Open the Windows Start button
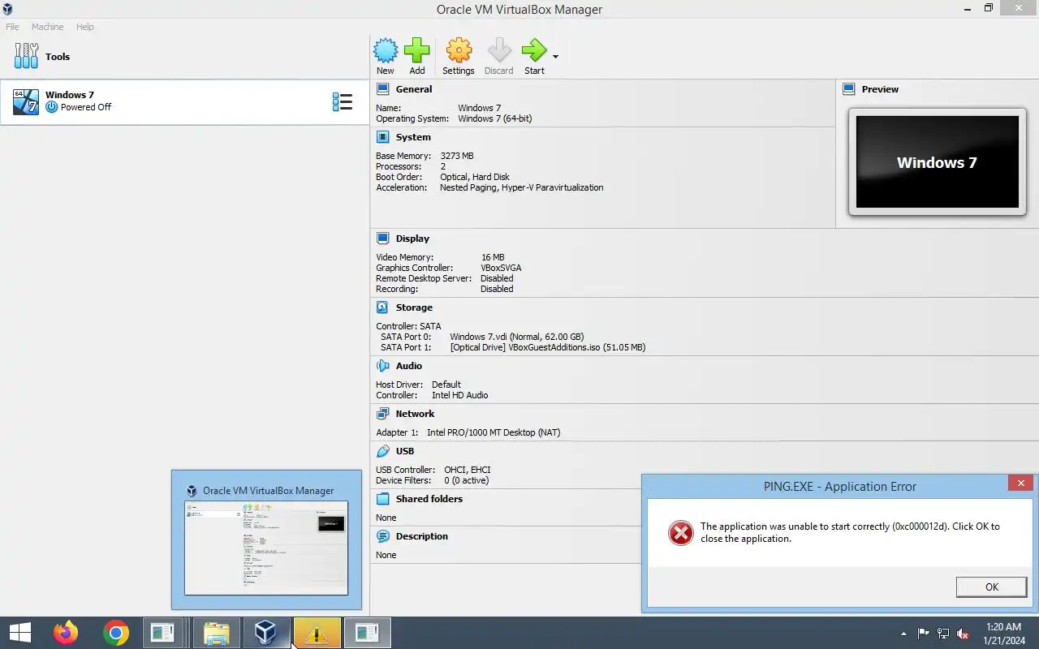Screen dimensions: 1039x649 point(20,633)
